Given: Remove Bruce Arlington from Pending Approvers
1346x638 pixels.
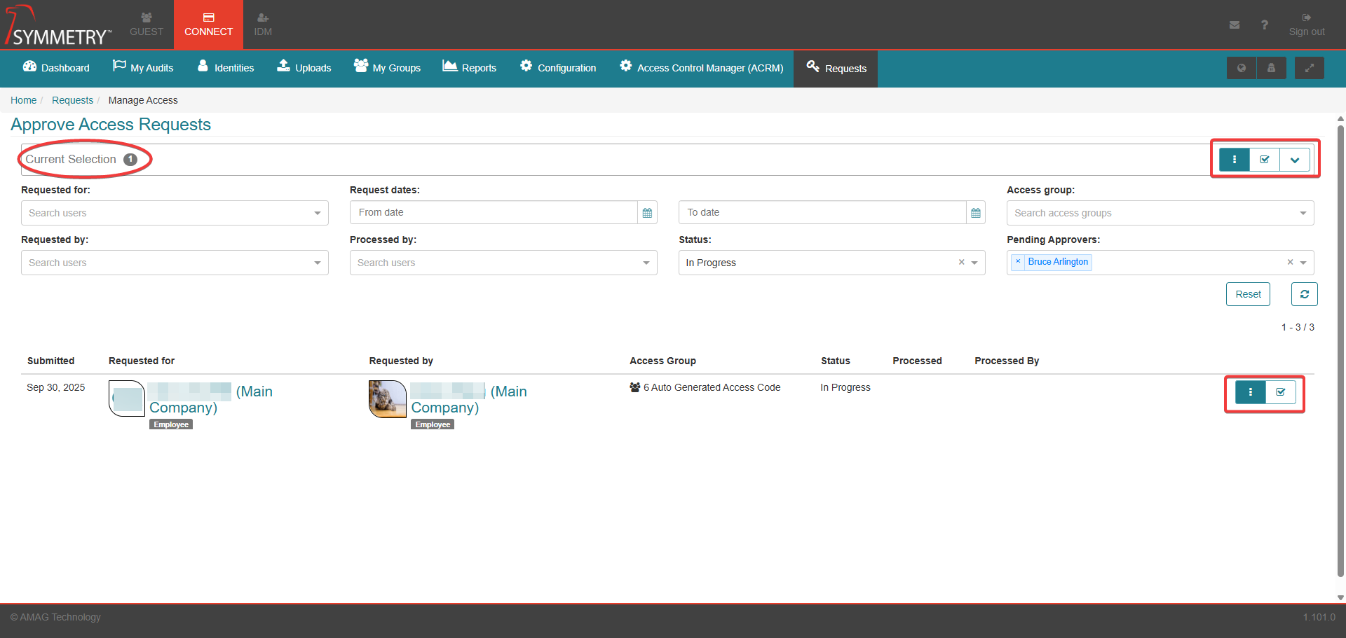Looking at the screenshot, I should click(x=1018, y=262).
